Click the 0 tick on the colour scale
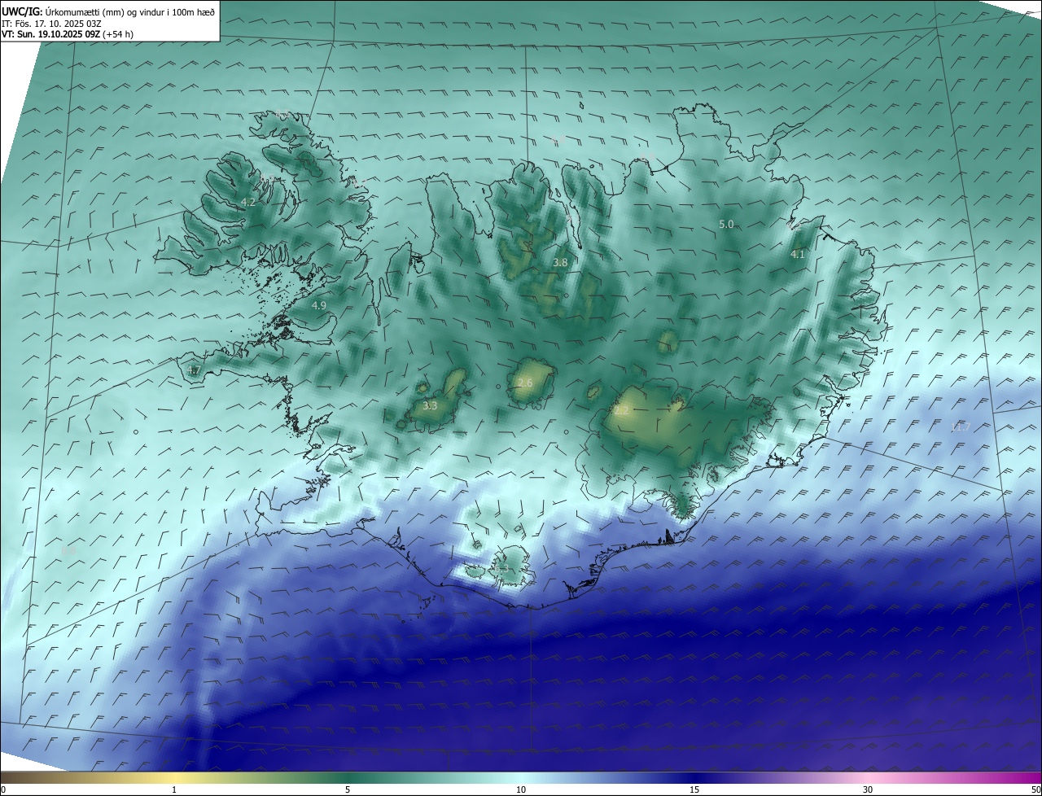The image size is (1042, 796). click(x=3, y=789)
